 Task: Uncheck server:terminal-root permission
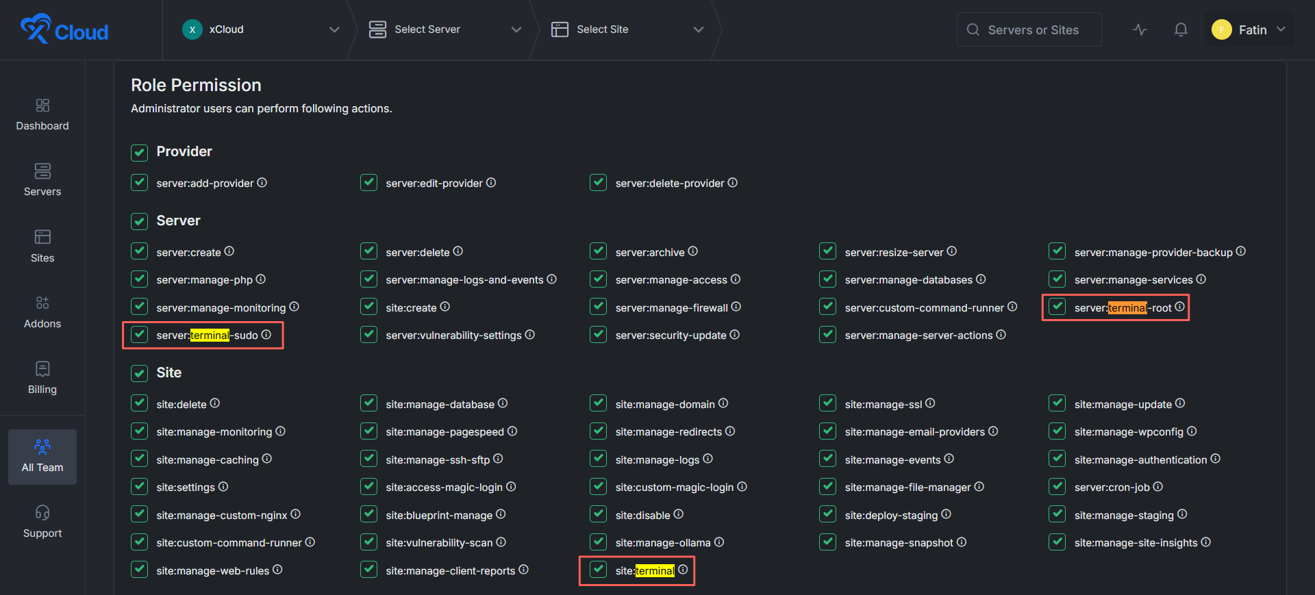click(1057, 307)
